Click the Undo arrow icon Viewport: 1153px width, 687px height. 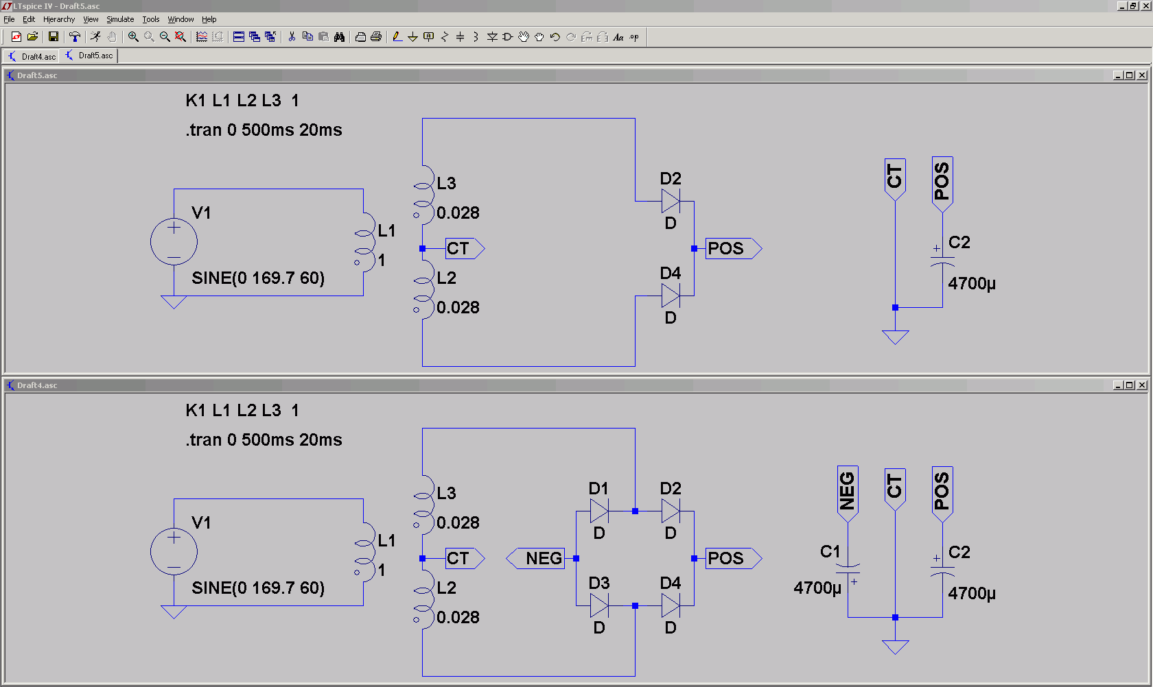point(555,37)
